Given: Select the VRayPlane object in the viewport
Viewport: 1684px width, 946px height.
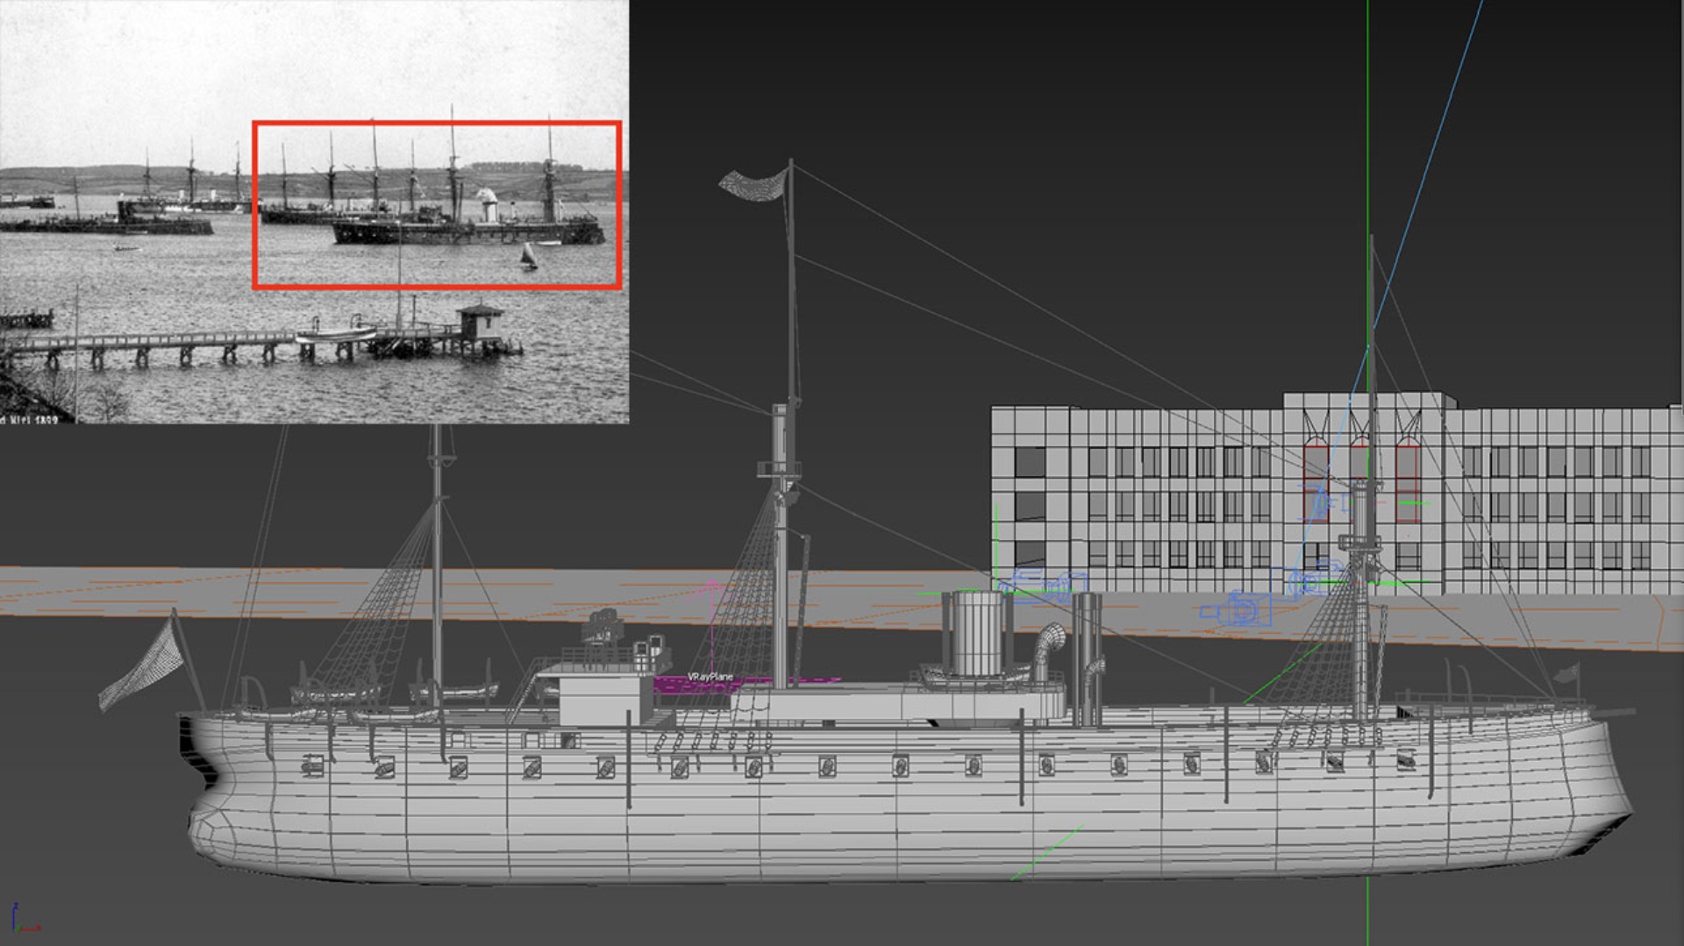Looking at the screenshot, I should (710, 677).
